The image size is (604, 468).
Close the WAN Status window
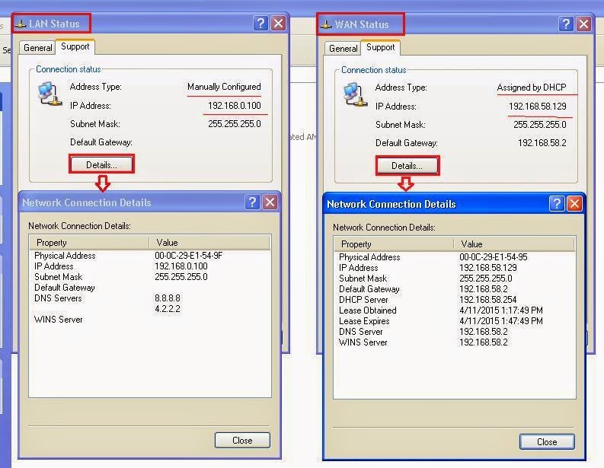(x=584, y=24)
